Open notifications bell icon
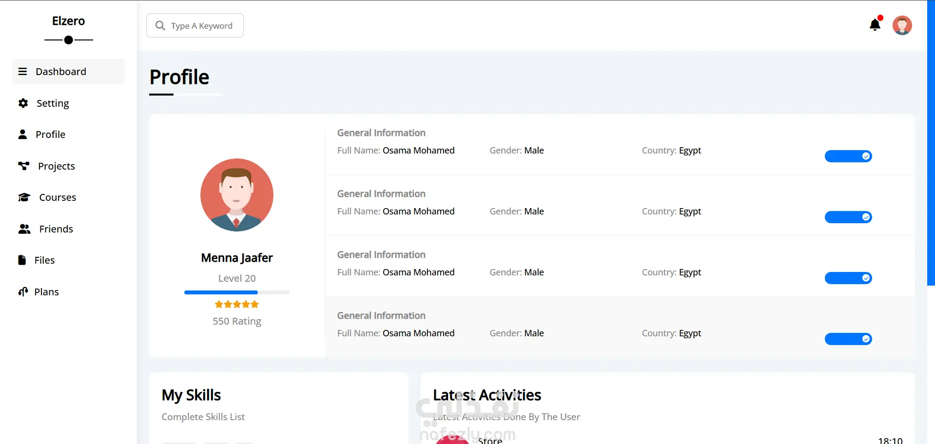Viewport: 935px width, 444px height. (875, 24)
